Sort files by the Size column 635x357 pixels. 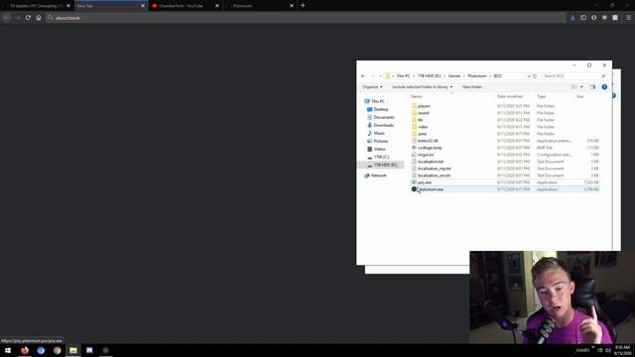coord(579,96)
